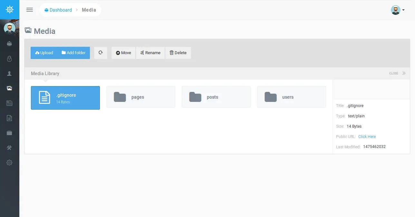Screen dimensions: 415x217
Task: Open Users via sidebar person icon
Action: click(x=9, y=74)
